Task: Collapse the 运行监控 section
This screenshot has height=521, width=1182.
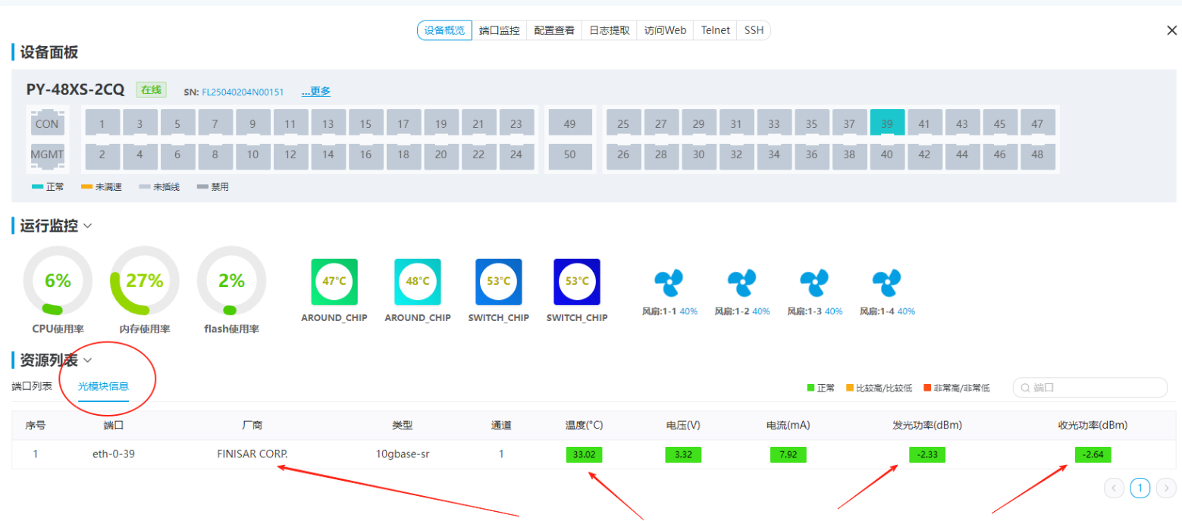Action: click(x=88, y=226)
